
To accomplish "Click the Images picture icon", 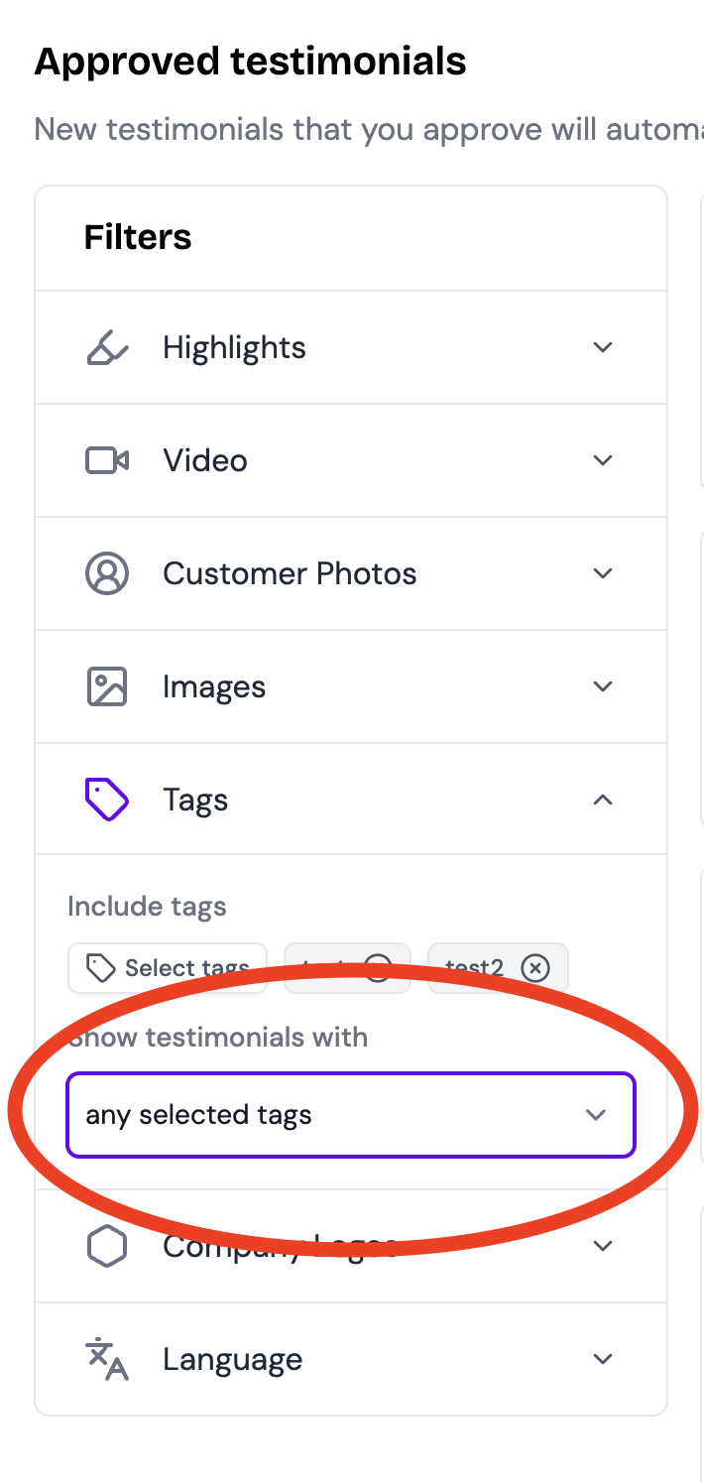I will 107,686.
